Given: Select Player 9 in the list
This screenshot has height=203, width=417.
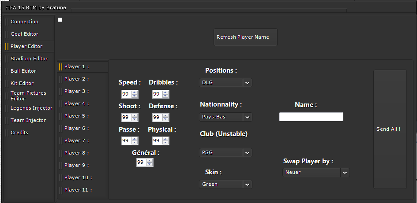Looking at the screenshot, I should tap(83, 165).
